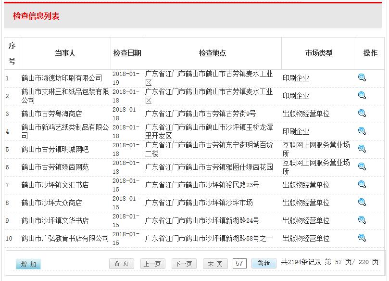View record of 鹤山市古劳粤海商店 with magnifier
This screenshot has height=281, width=389.
pos(362,113)
